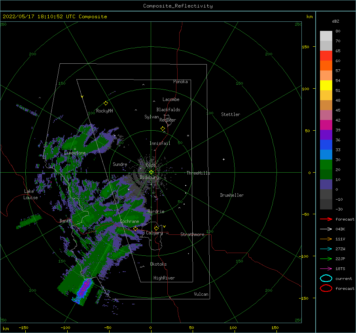356x333 pixels.
Task: Click the Okotoks label
Action: [x=158, y=264]
